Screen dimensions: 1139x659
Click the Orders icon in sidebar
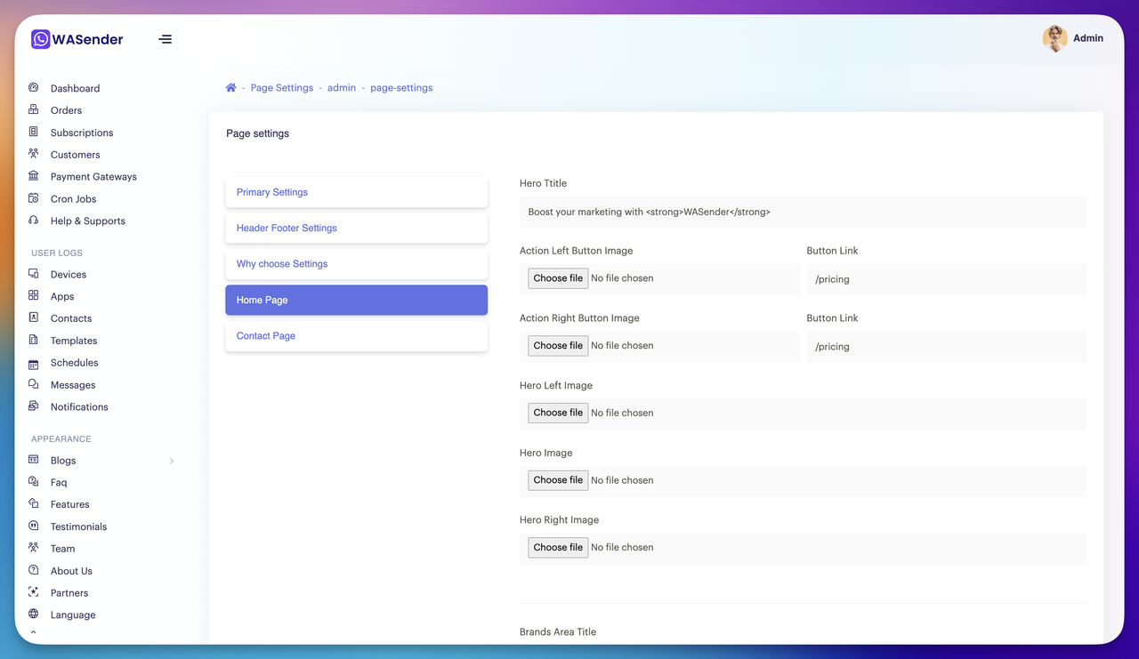click(34, 110)
